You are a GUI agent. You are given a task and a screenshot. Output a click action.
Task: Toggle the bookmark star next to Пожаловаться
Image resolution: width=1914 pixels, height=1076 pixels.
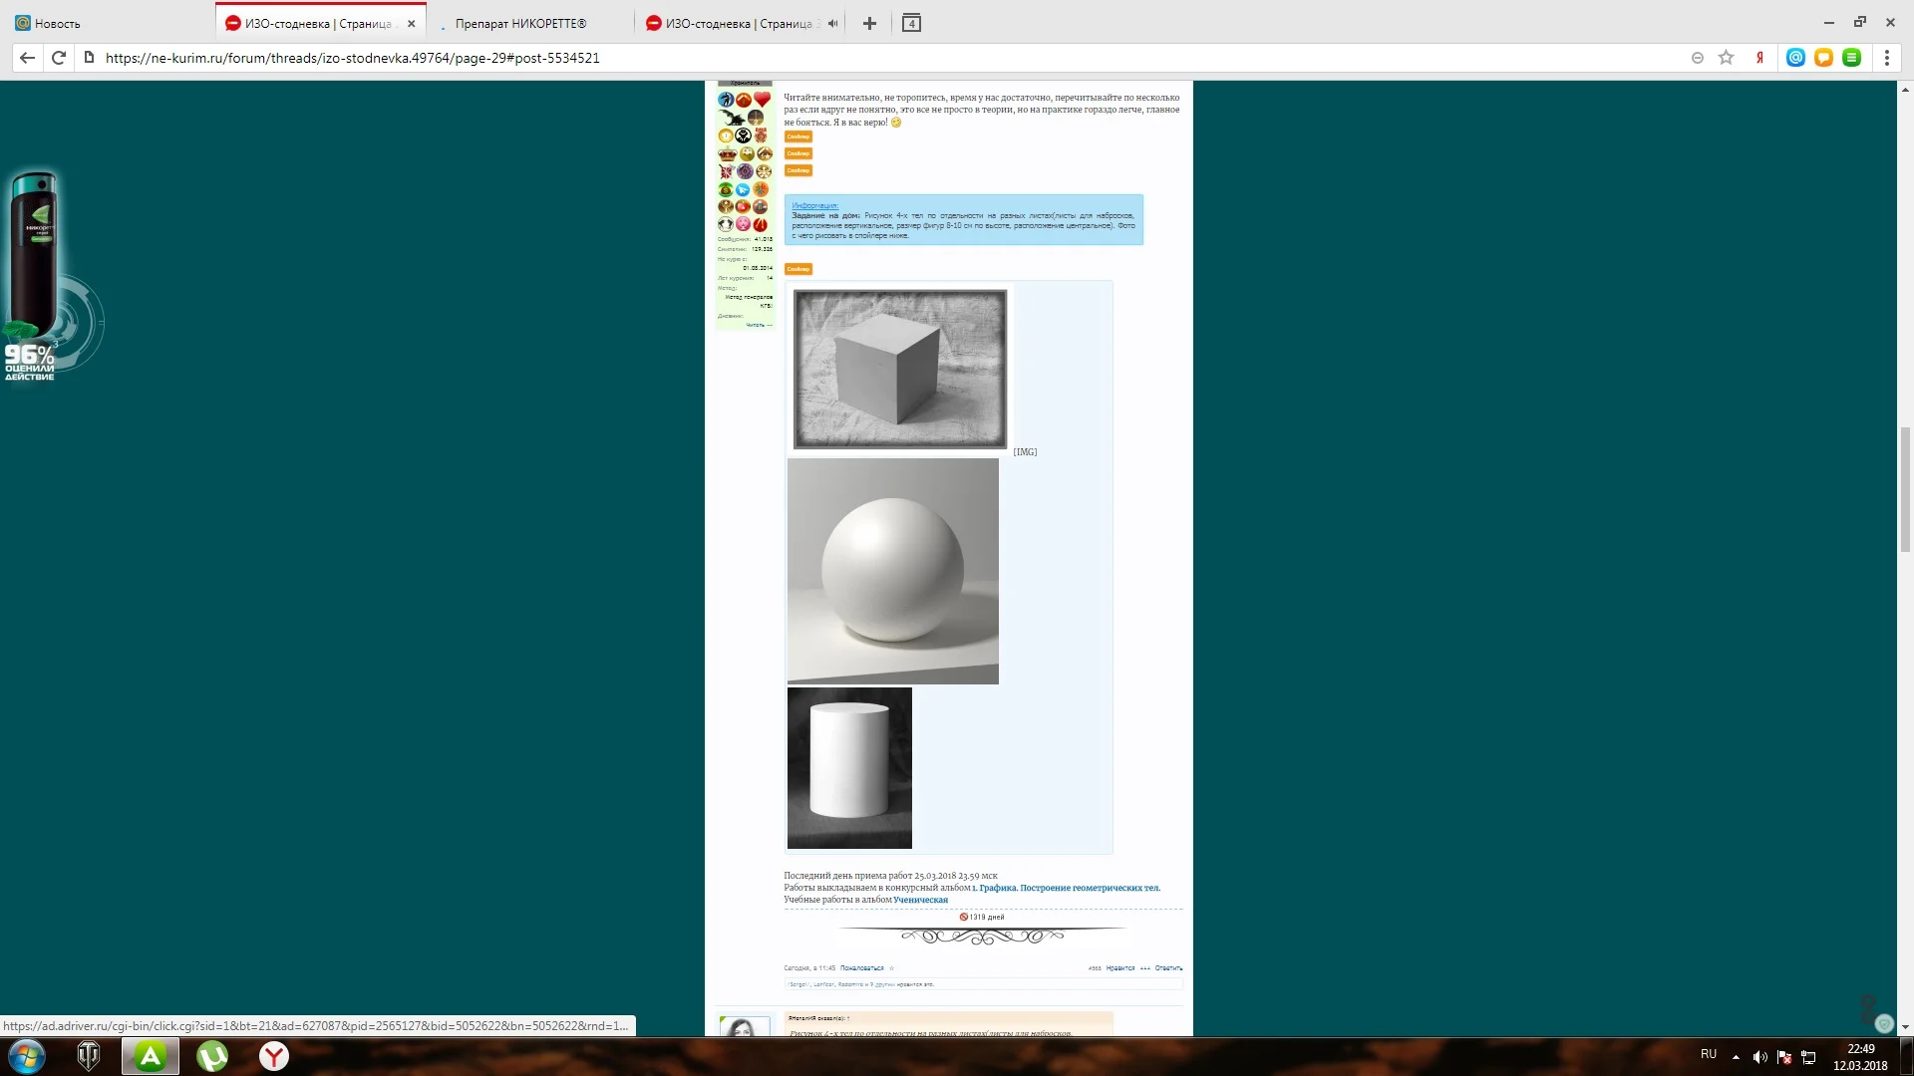coord(891,967)
